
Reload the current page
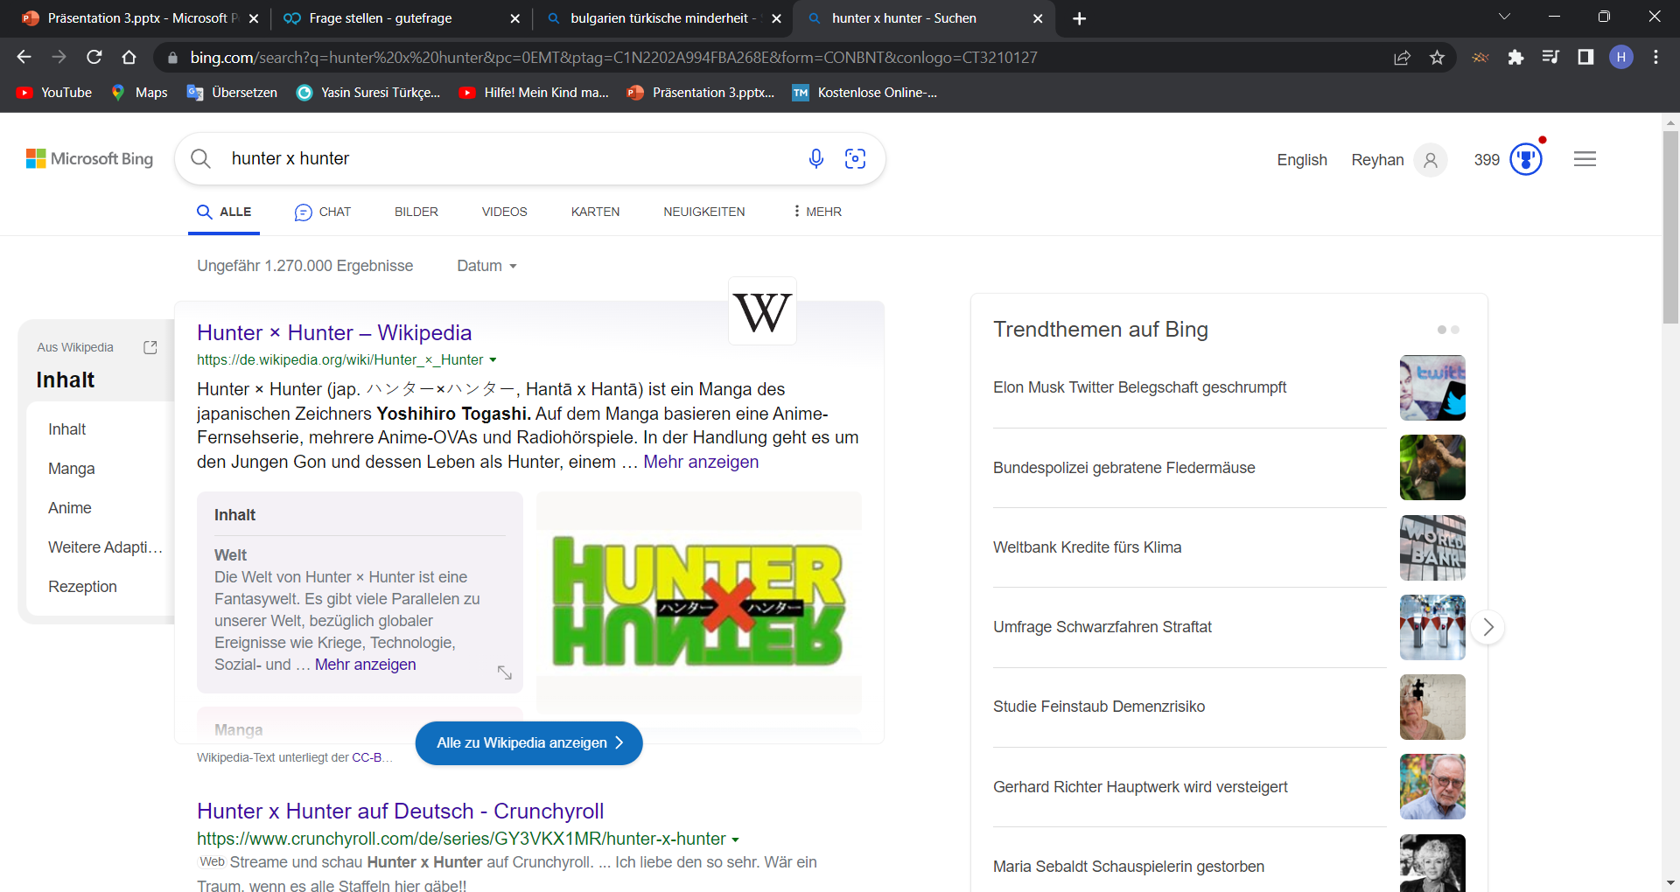94,57
